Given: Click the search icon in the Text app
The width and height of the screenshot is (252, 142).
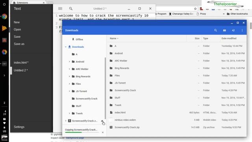Looking at the screenshot, I should (71, 9).
